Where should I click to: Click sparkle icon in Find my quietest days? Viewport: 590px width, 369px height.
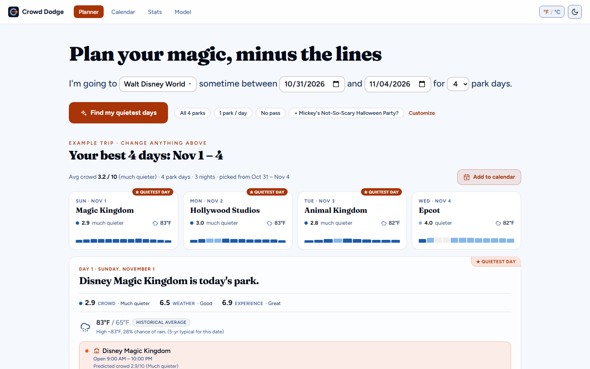84,113
